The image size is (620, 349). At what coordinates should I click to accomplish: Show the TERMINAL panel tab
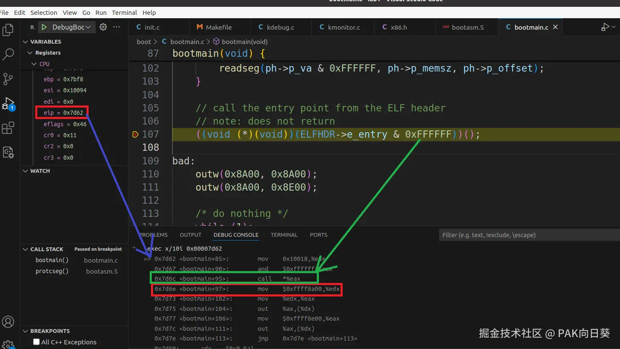point(284,235)
